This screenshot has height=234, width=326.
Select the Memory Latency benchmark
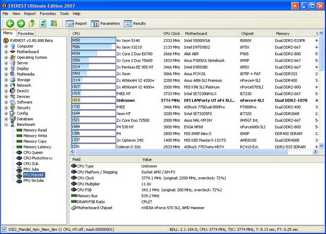(x=37, y=147)
